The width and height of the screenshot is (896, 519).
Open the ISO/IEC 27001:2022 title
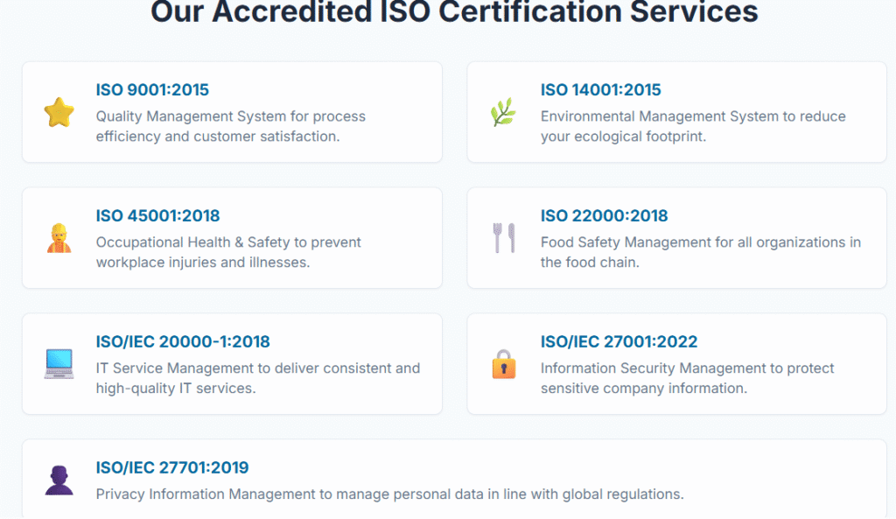pos(619,342)
